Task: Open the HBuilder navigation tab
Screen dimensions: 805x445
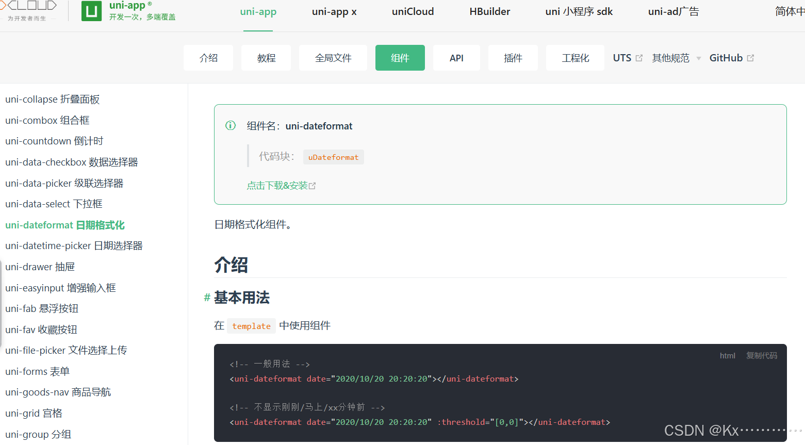Action: point(490,11)
